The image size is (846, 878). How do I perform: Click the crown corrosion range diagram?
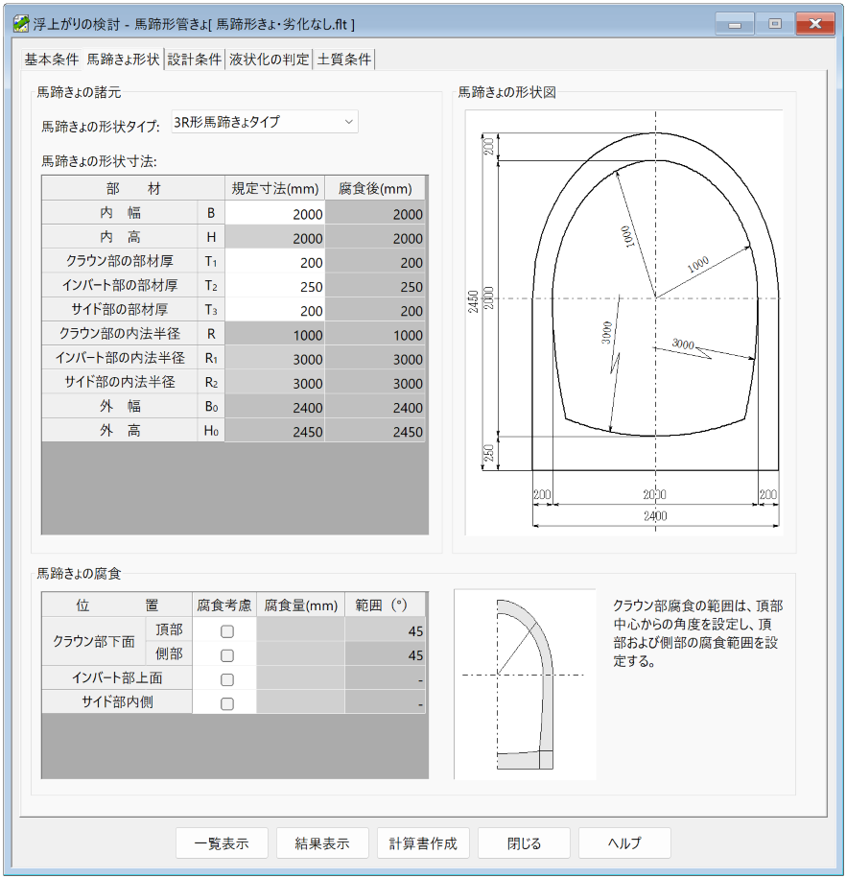pyautogui.click(x=525, y=684)
